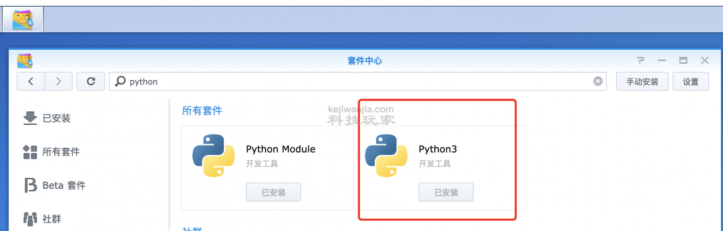The height and width of the screenshot is (231, 723).
Task: Click the python search field
Action: pos(358,81)
